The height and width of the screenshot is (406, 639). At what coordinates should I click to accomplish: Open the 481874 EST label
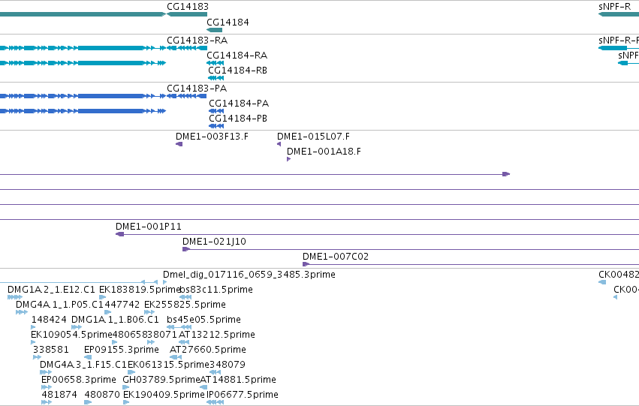tap(59, 395)
